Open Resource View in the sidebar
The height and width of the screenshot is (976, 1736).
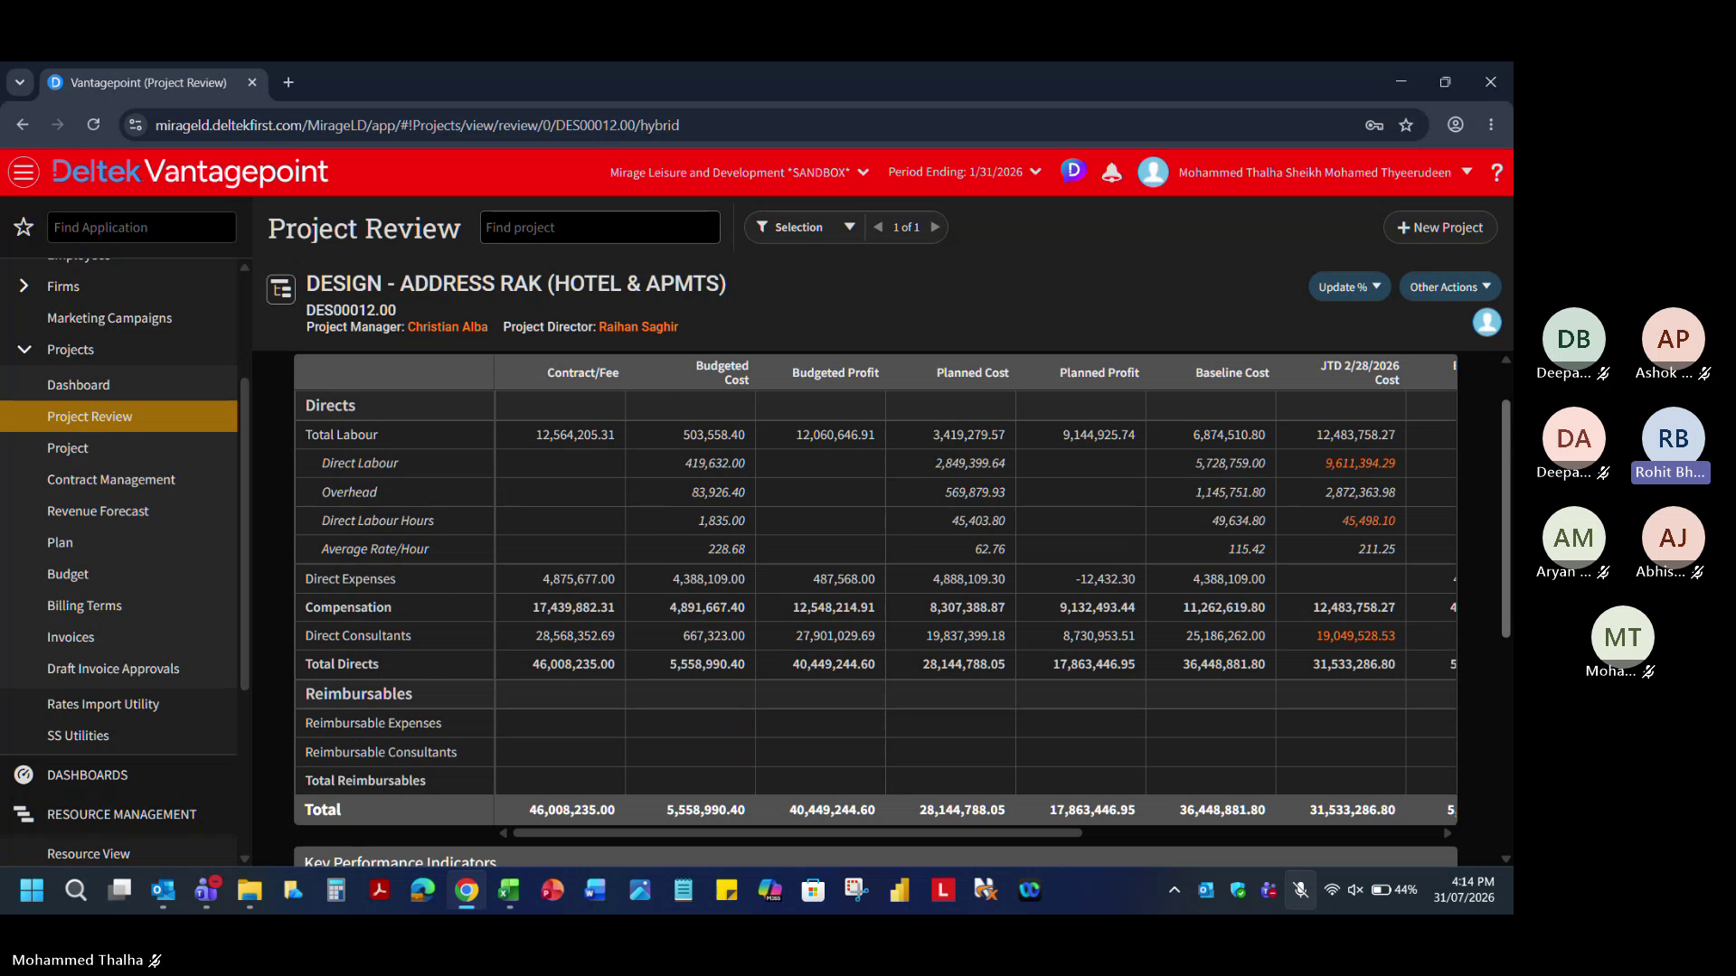click(x=89, y=854)
